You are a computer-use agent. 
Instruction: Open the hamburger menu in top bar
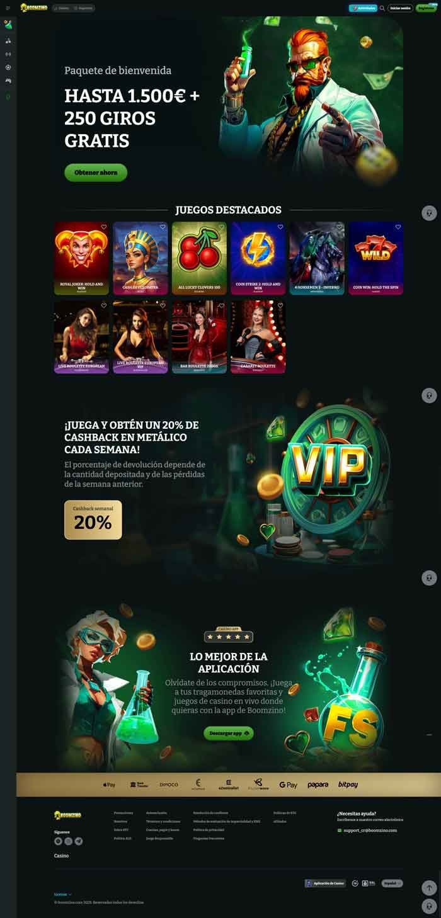[8, 8]
